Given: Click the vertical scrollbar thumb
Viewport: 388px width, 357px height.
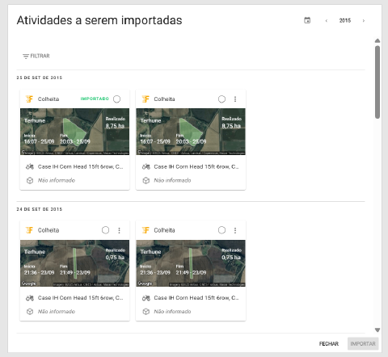Looking at the screenshot, I should [x=377, y=82].
